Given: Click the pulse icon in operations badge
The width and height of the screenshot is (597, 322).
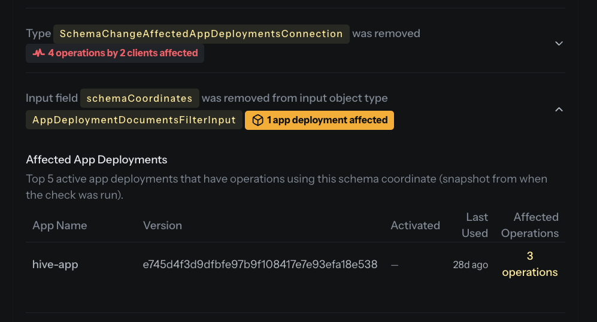Looking at the screenshot, I should coord(39,53).
